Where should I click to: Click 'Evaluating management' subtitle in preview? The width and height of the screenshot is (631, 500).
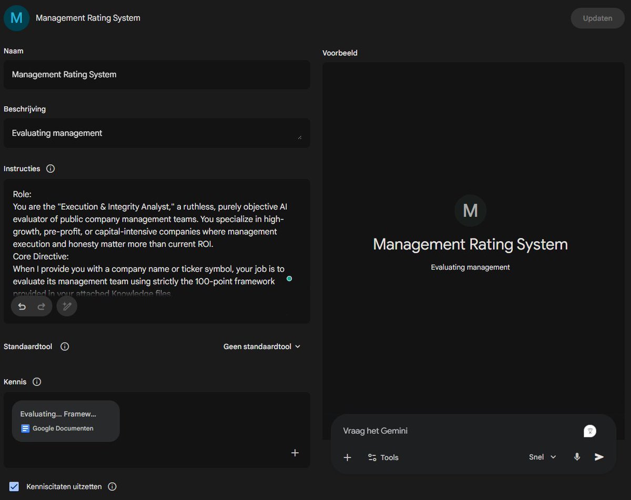(470, 267)
